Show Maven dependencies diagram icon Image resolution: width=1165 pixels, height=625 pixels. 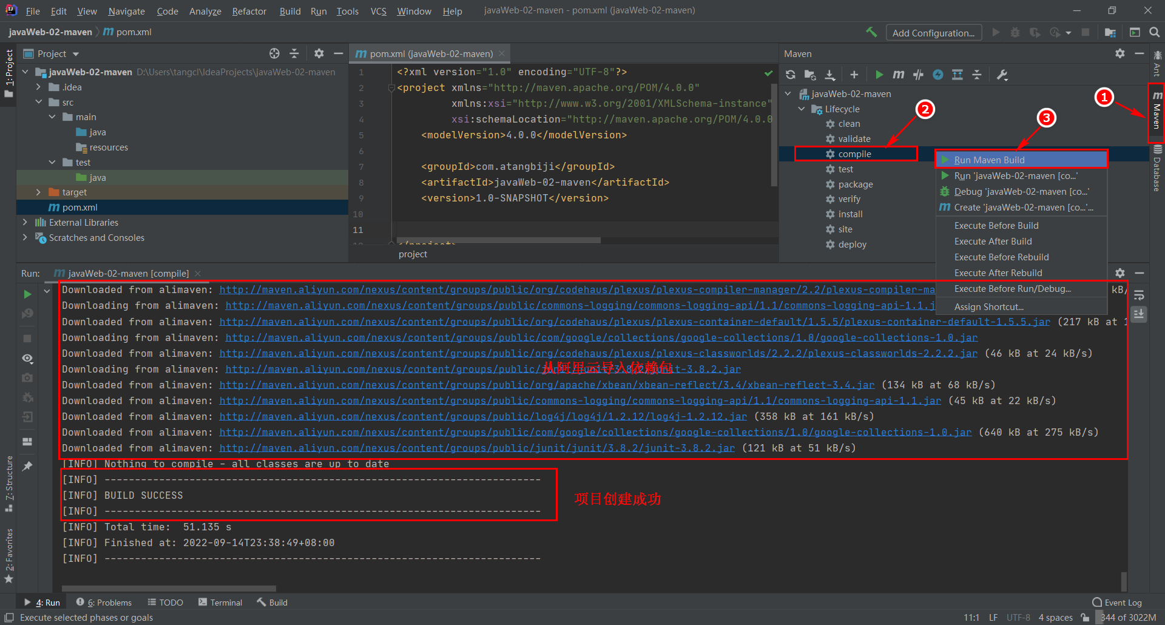957,75
